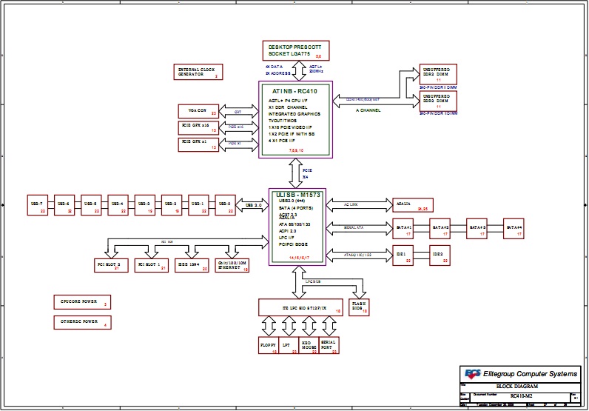
Task: Click the PCI SLOT 1 block
Action: pos(152,265)
